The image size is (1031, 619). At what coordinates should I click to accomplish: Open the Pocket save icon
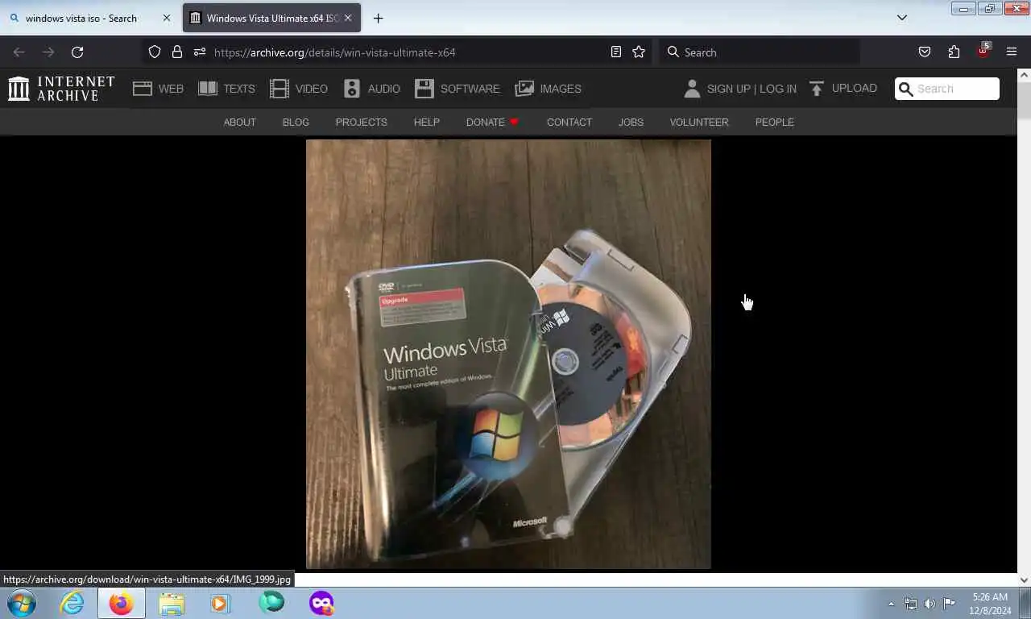pyautogui.click(x=925, y=52)
